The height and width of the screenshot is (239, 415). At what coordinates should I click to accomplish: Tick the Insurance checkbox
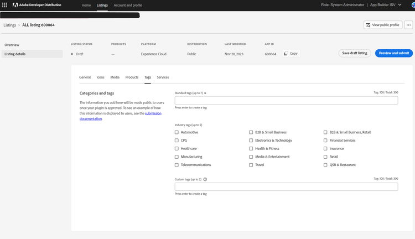tap(325, 148)
